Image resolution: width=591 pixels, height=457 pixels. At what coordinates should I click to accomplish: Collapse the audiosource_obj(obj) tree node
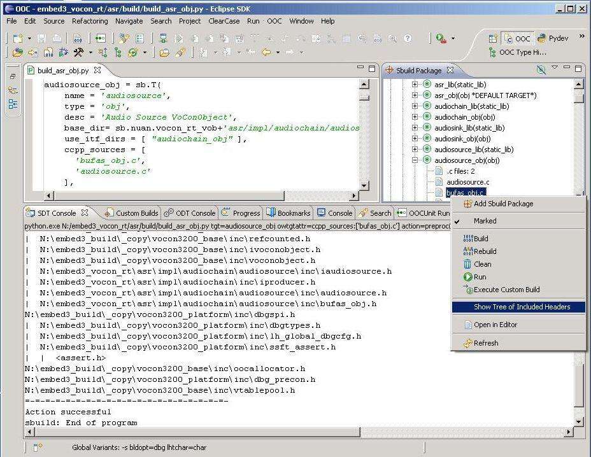coord(415,160)
